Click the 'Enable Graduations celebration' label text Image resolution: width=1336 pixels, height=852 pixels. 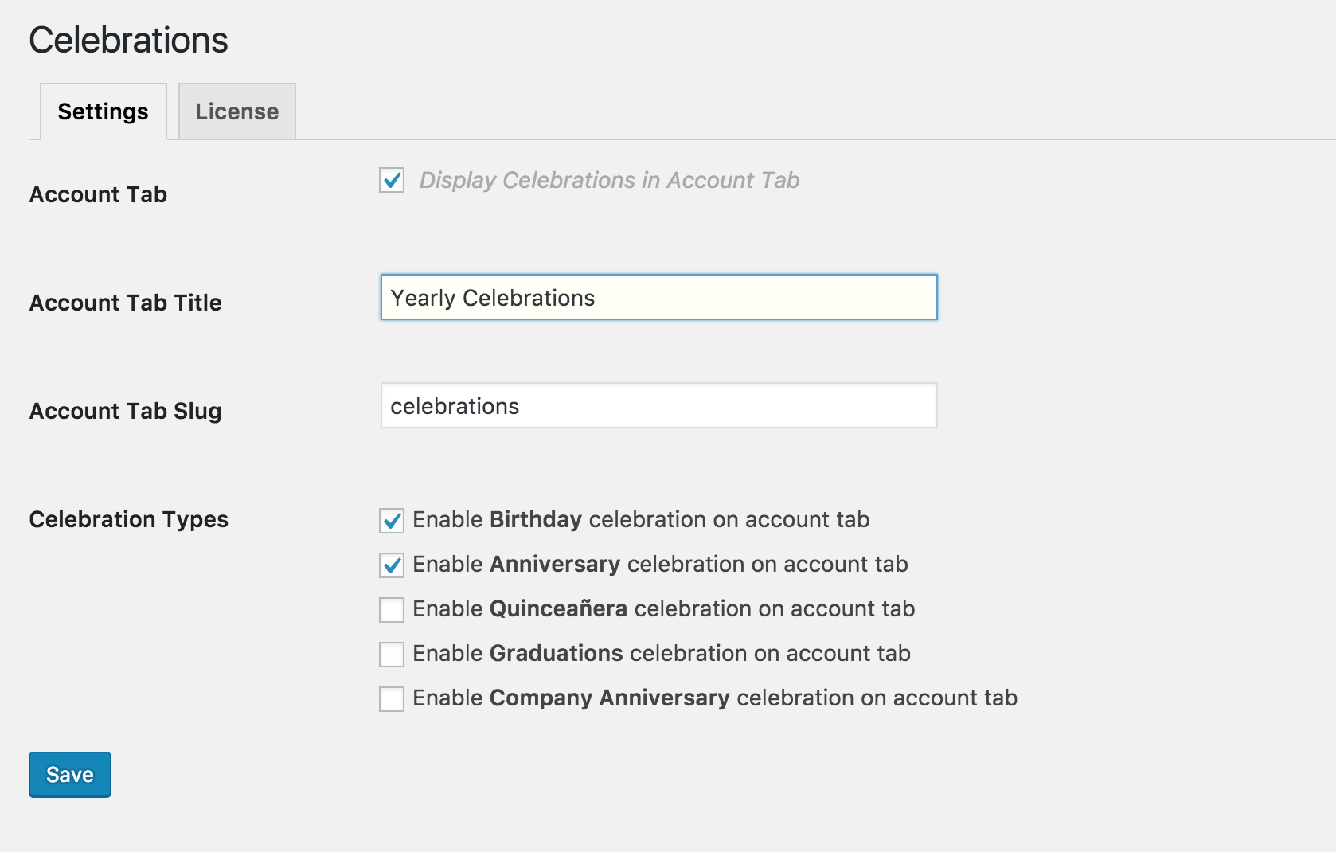pyautogui.click(x=661, y=653)
